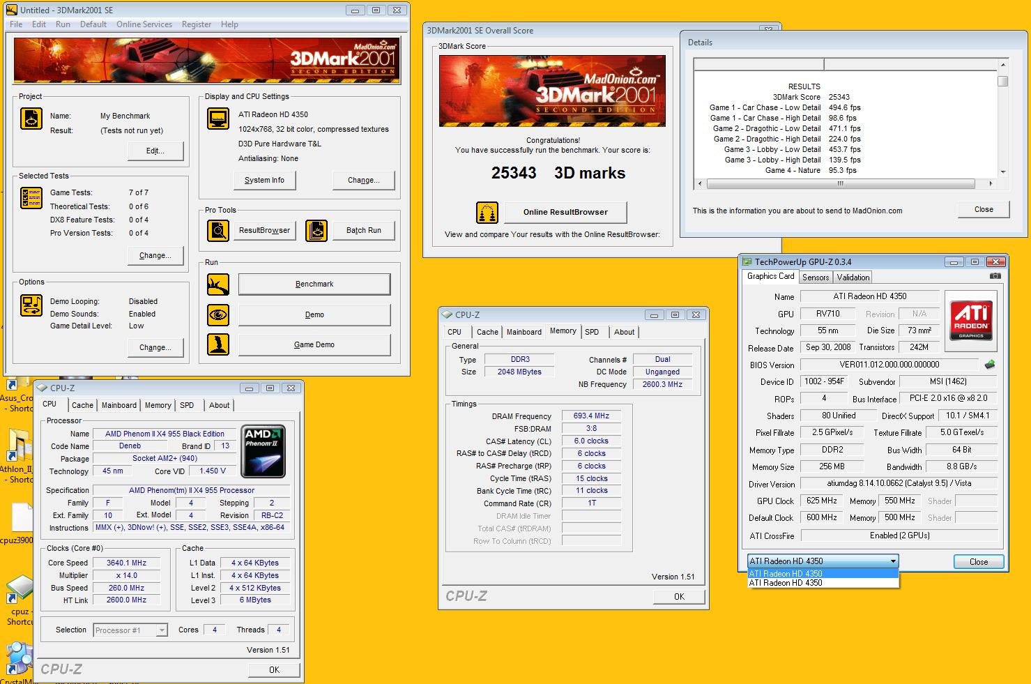
Task: Open Processor #1 selection dropdown in CPU-Z
Action: 130,630
